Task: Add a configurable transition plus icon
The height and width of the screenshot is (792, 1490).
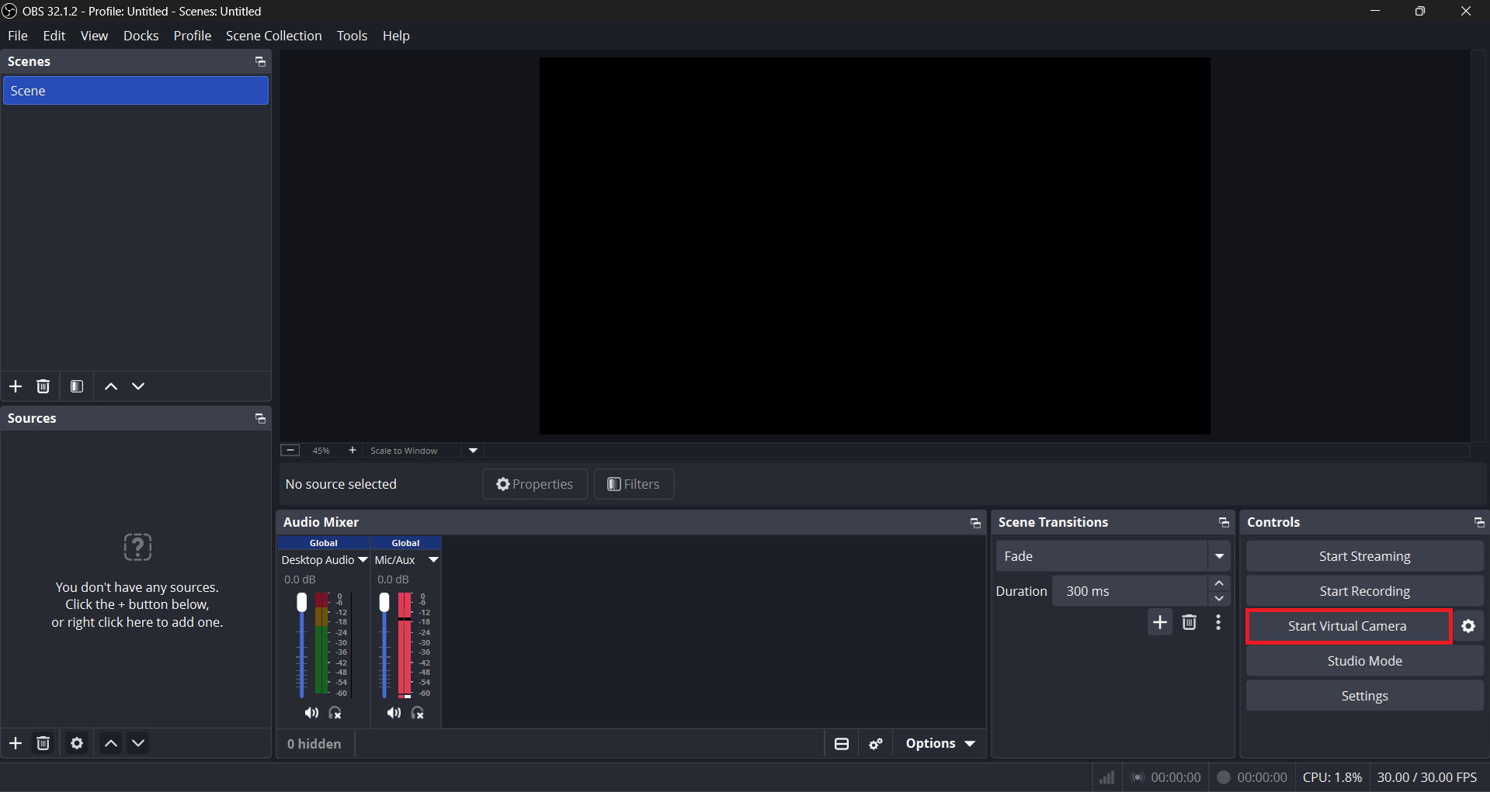Action: 1160,622
